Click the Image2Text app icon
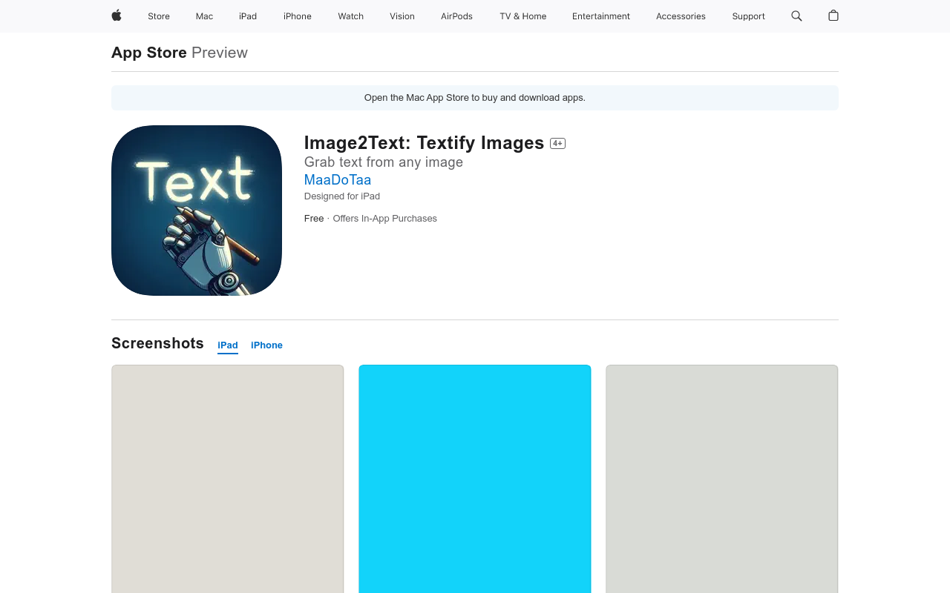This screenshot has height=593, width=950. click(197, 211)
